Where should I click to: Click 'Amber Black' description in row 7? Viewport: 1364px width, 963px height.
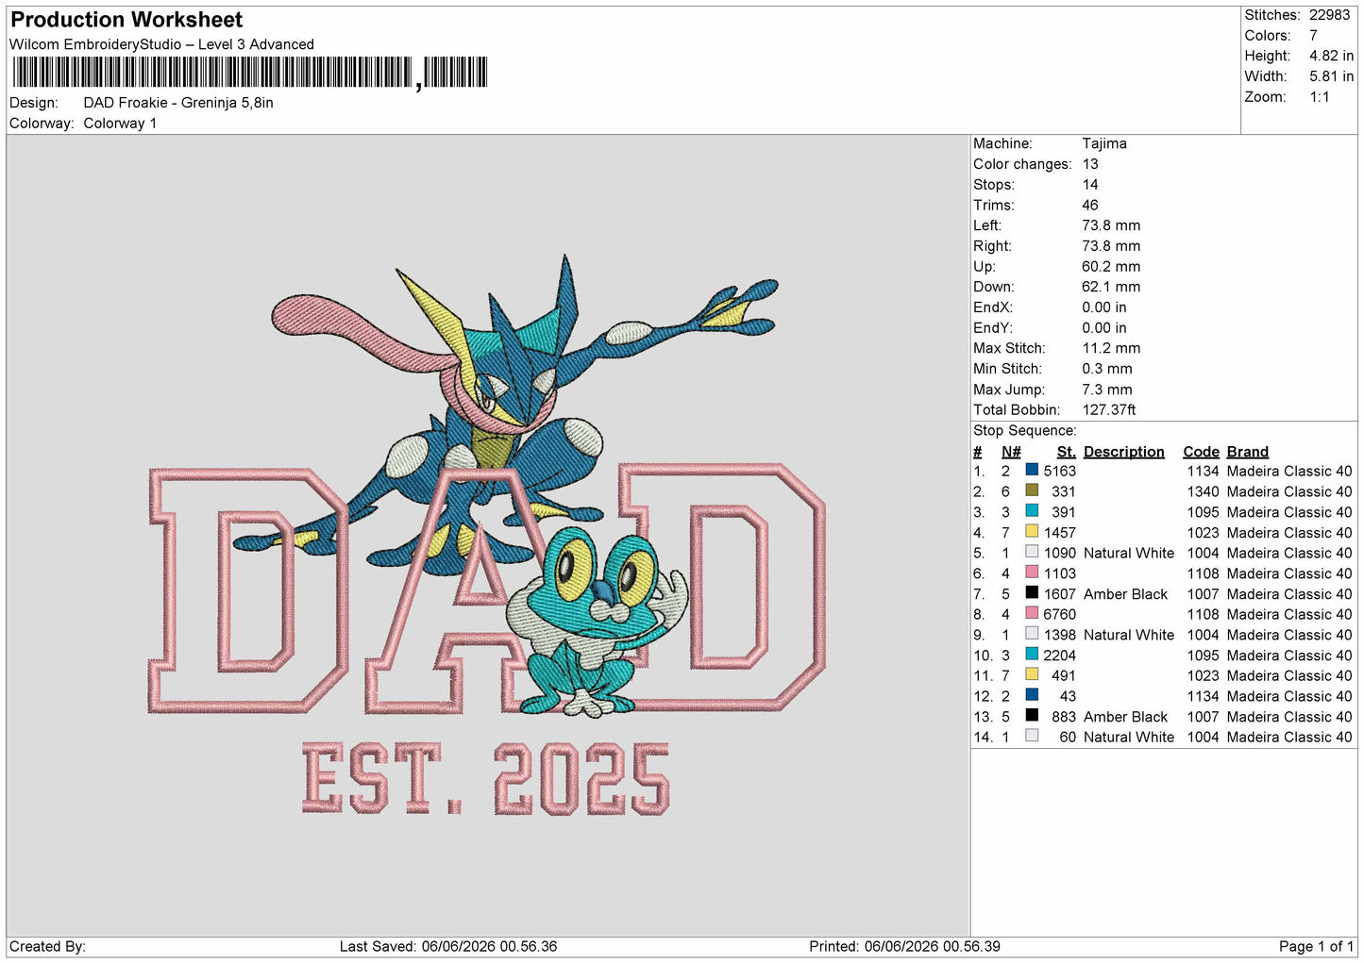click(1125, 594)
